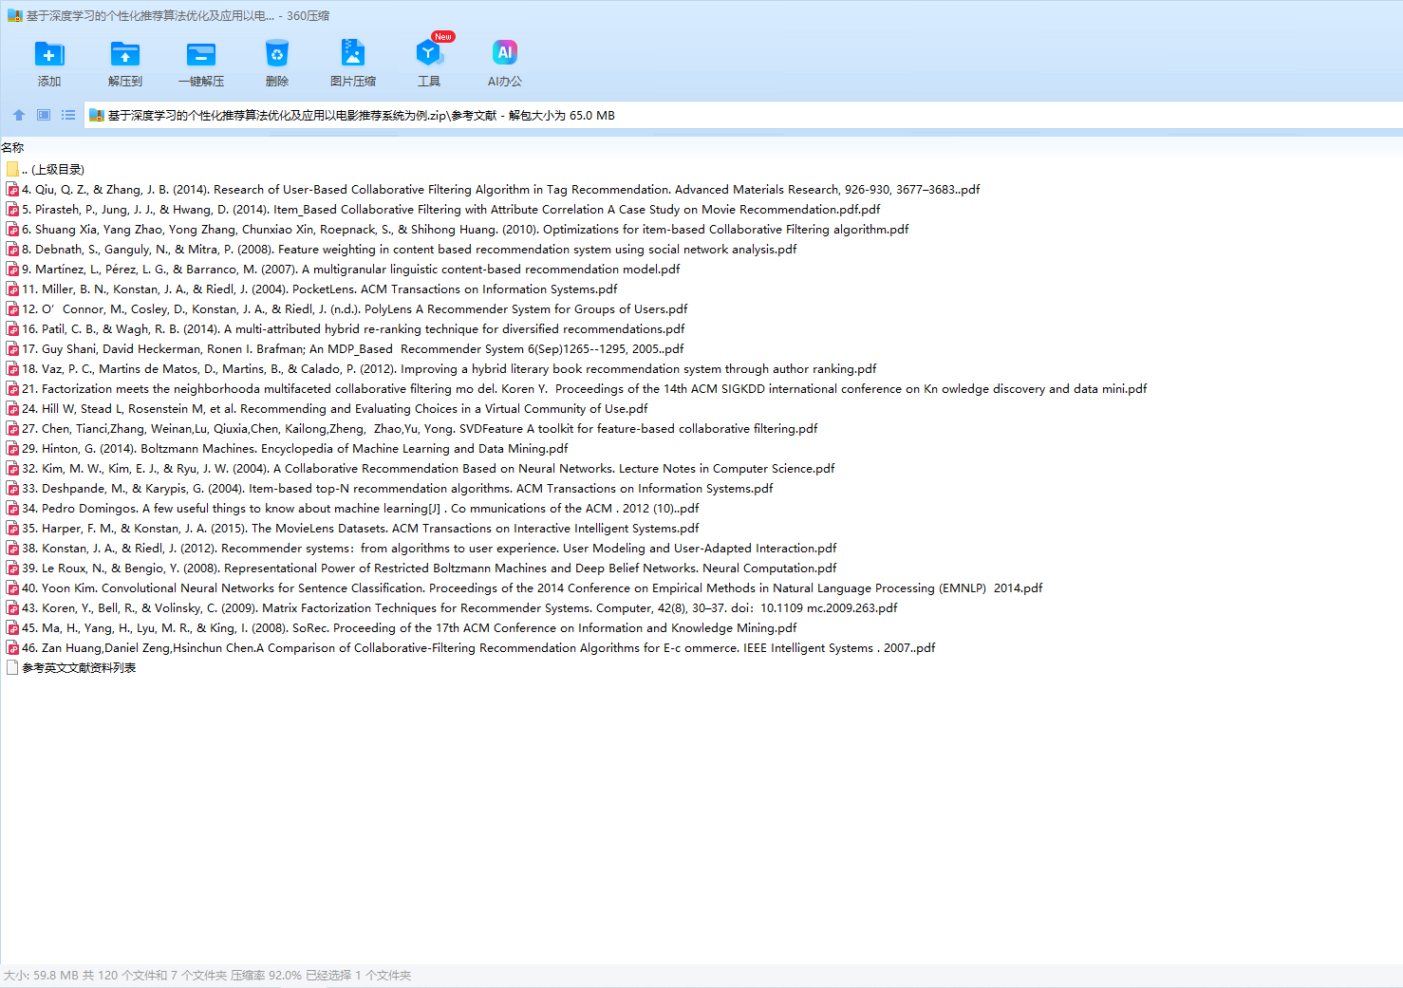The width and height of the screenshot is (1403, 988).
Task: Click the PDF icon of the Patil file
Action: click(x=12, y=329)
